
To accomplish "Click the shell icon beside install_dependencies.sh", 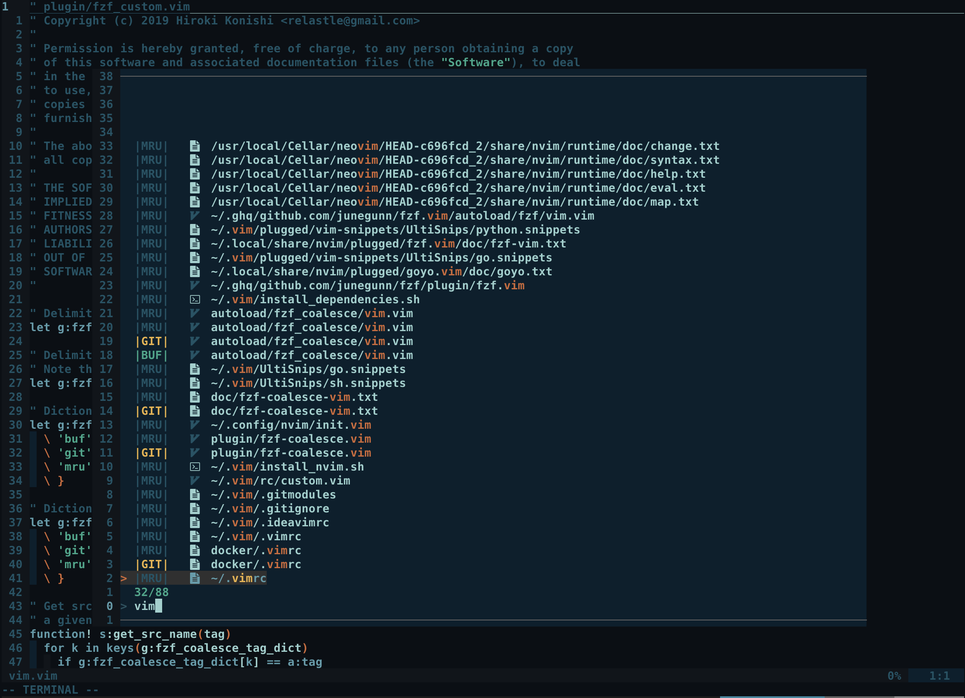I will pos(195,299).
